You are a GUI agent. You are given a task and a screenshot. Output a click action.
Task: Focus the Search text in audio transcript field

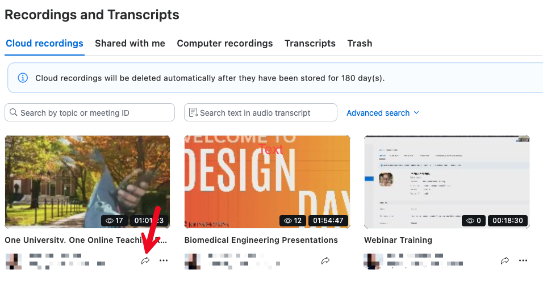click(260, 112)
